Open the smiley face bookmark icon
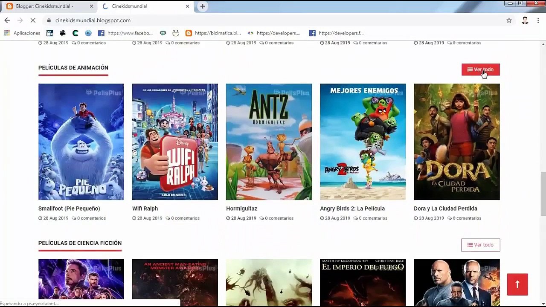Screen dimensions: 546x307 coord(176,33)
